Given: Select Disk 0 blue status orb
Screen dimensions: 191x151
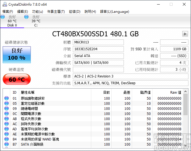Looking at the screenshot, I should tap(3, 17).
